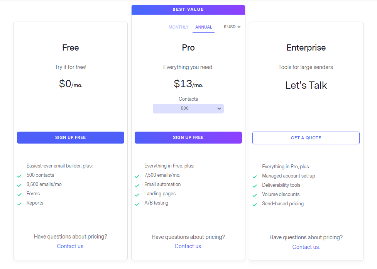Open Contact us link in the Pro card
This screenshot has height=269, width=377.
(x=188, y=246)
